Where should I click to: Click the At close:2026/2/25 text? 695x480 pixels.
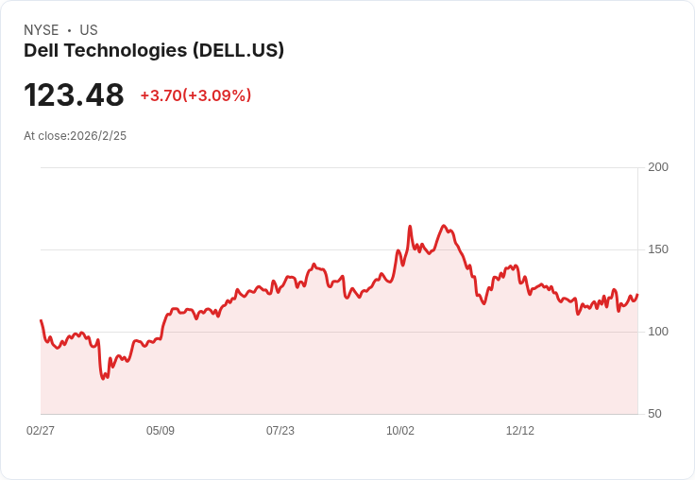(75, 136)
